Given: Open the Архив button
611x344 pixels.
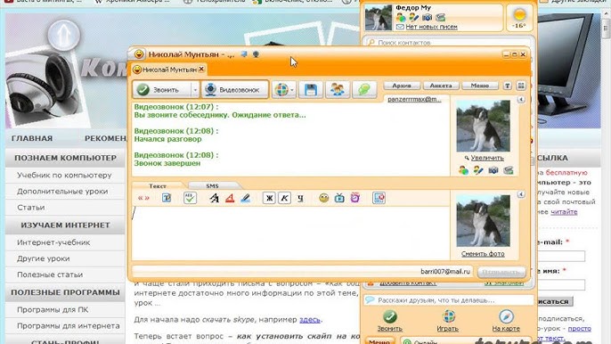Looking at the screenshot, I should 402,86.
